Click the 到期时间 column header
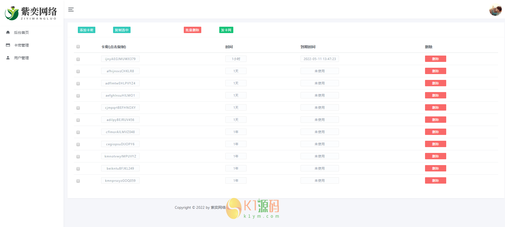The width and height of the screenshot is (505, 227). click(308, 47)
